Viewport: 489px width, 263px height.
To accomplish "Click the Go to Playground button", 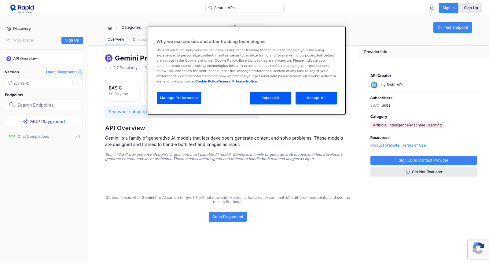I will coord(228,217).
